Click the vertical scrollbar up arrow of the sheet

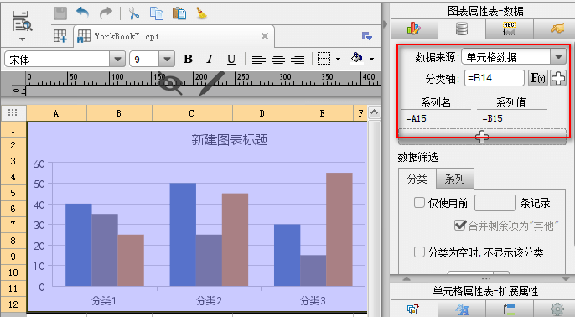pyautogui.click(x=374, y=112)
